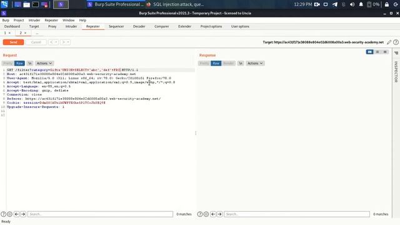The image size is (400, 225).
Task: Switch to the Sequencer tab
Action: click(x=116, y=26)
